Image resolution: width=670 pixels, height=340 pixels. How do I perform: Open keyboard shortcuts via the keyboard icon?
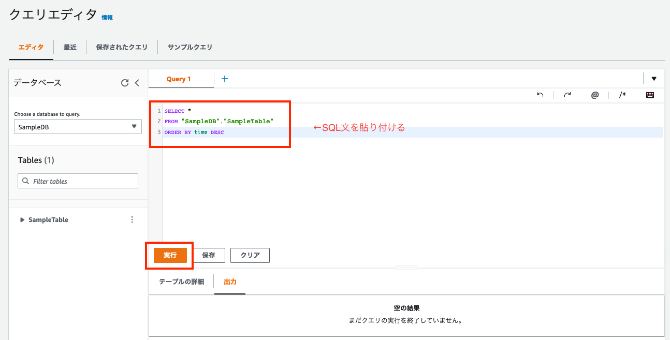pyautogui.click(x=649, y=95)
